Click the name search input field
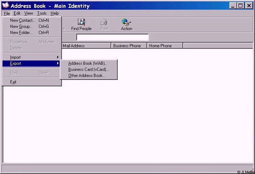Screen dimensions: 255x174 (112, 37)
